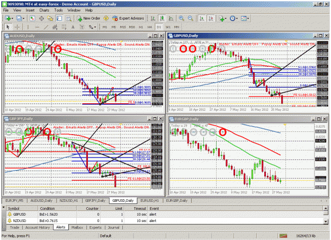Click the Periods clock icon

(232, 19)
